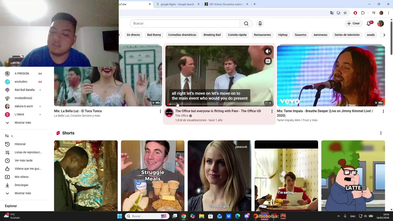393x221 pixels.
Task: Open the invokedDota2 subscription
Action: (x=24, y=98)
